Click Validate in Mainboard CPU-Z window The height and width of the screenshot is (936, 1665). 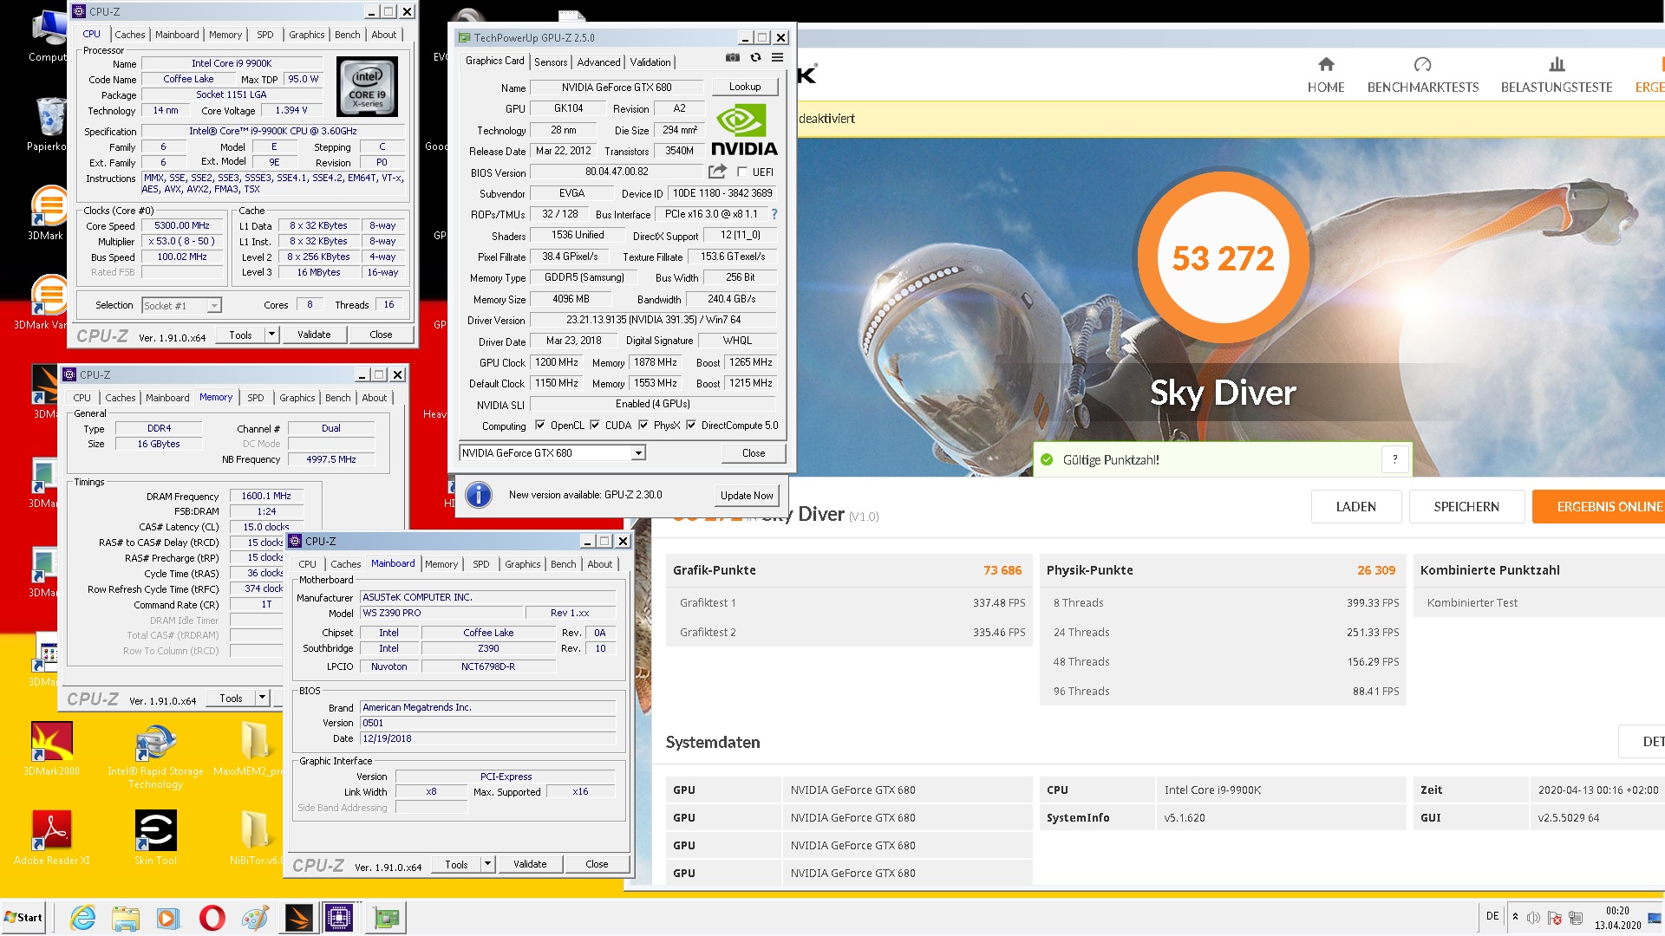point(530,864)
